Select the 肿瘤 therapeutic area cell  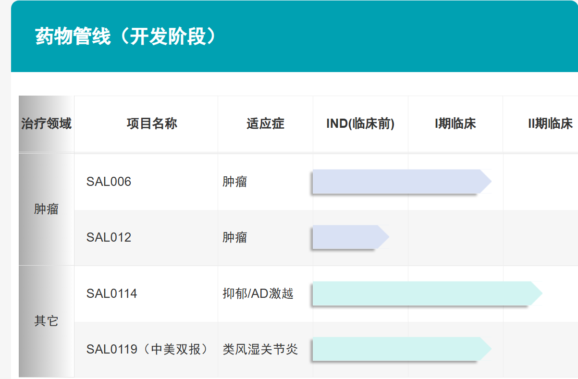pos(46,209)
